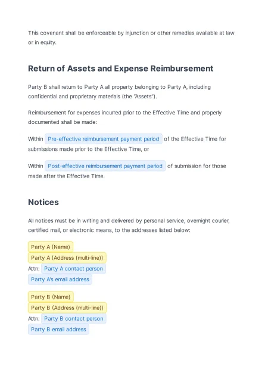
Task: Click the Post-effective reimbursement payment period field
Action: click(105, 166)
